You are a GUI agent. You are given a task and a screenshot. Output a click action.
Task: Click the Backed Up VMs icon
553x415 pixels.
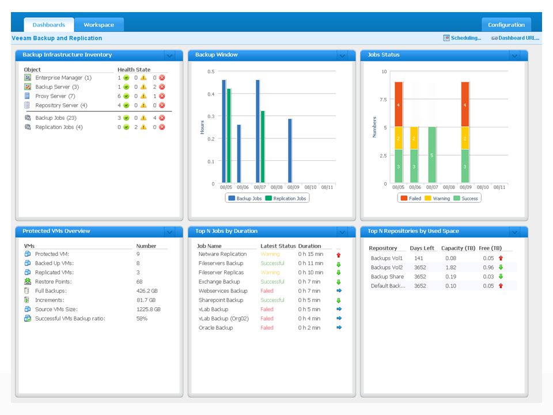point(28,263)
